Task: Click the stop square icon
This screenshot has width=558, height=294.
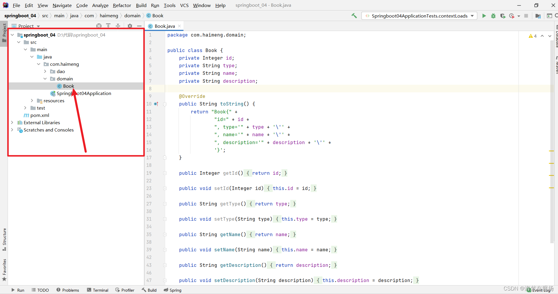Action: 526,16
